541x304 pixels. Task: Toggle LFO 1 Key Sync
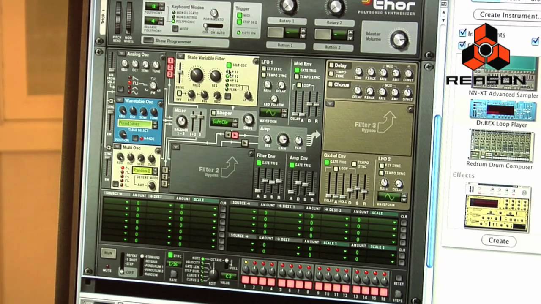264,69
